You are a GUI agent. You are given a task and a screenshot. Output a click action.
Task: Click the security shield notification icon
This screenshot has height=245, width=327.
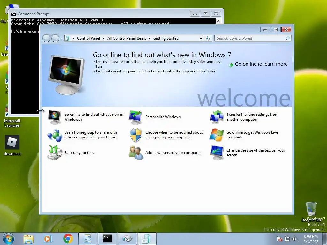135,135
